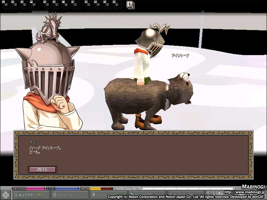Click the blue MP bar 27/27
The width and height of the screenshot is (267, 200).
pos(62,189)
